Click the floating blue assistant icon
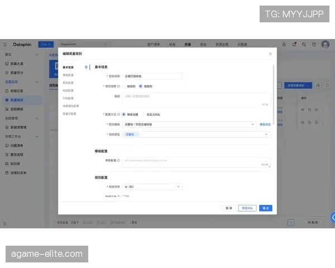Viewport: 335px width, 268px height. pyautogui.click(x=333, y=217)
